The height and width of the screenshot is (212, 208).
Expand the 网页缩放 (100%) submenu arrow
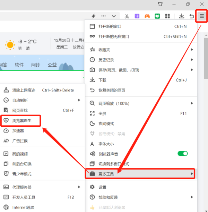[192, 103]
